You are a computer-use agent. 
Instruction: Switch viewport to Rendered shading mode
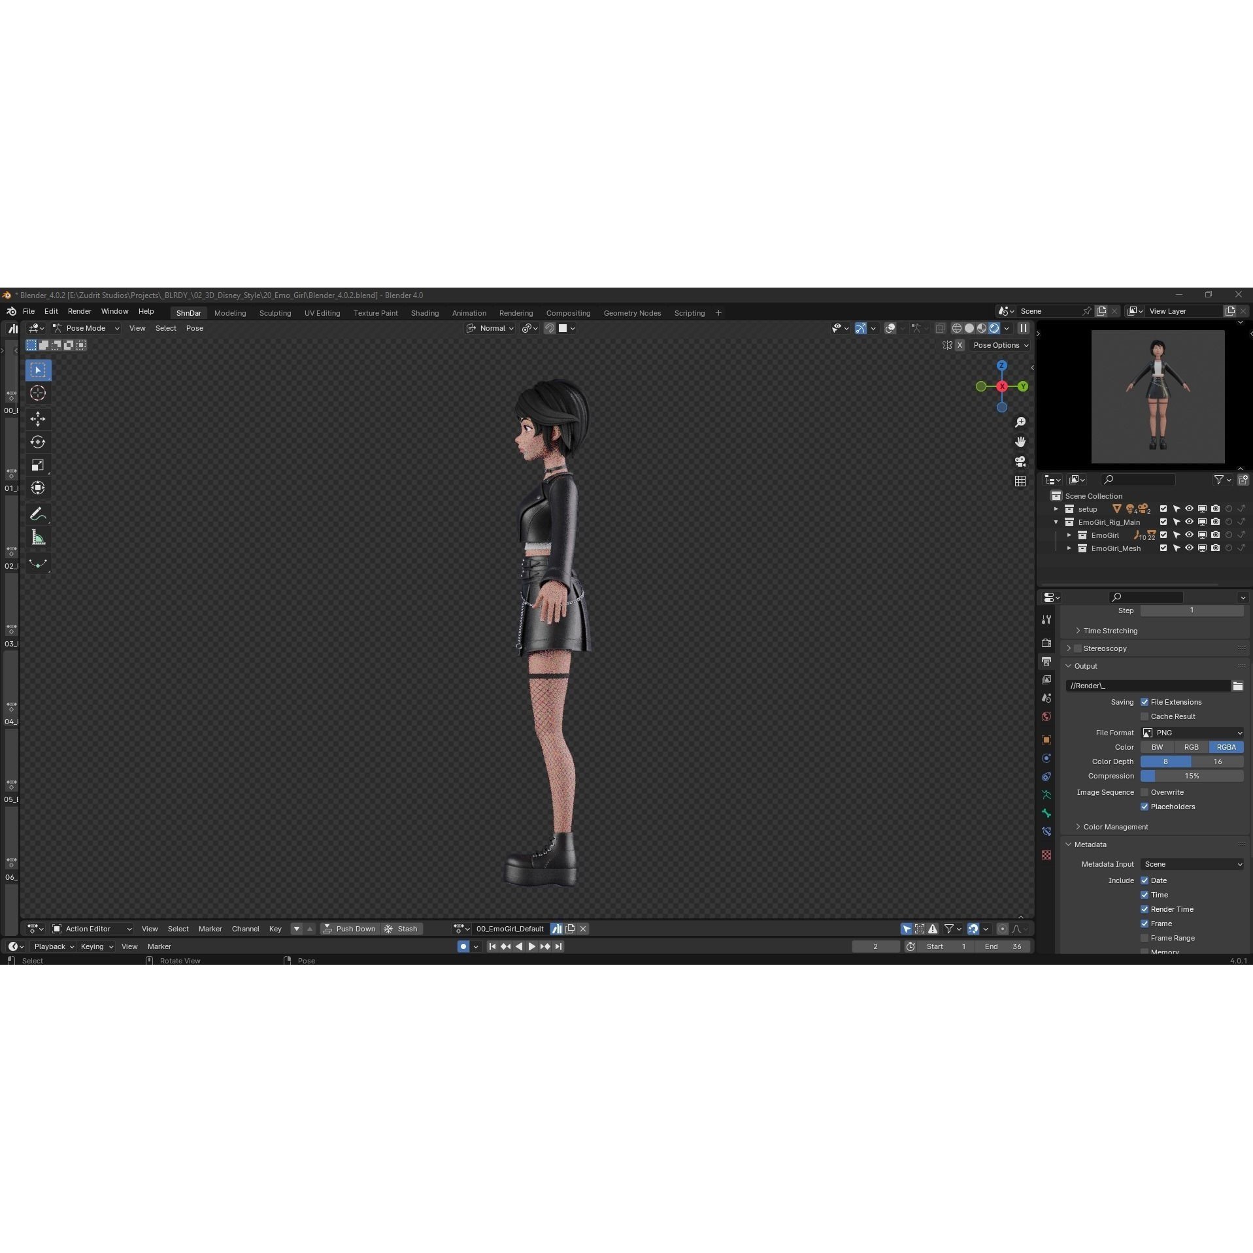(994, 328)
